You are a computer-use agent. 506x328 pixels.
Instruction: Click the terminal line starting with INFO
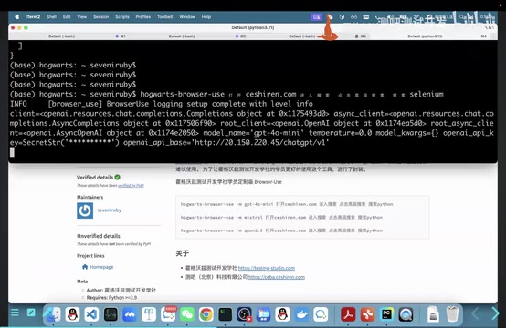tap(162, 104)
